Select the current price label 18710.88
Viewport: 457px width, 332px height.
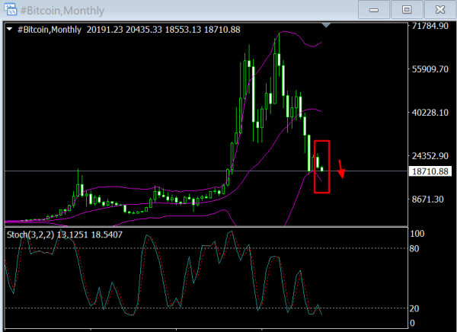coord(430,171)
